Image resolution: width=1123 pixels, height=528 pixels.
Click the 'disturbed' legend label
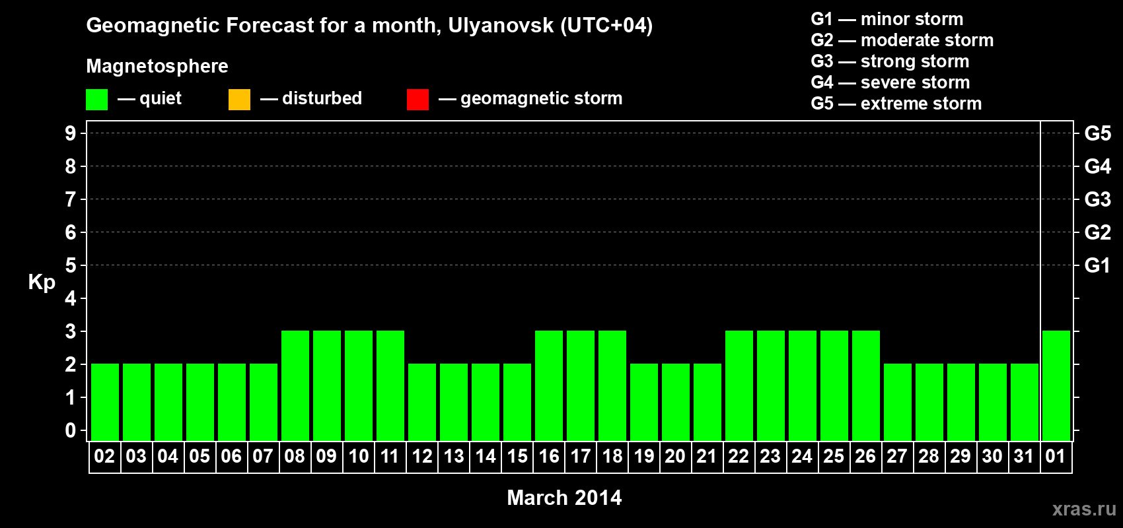pos(322,98)
